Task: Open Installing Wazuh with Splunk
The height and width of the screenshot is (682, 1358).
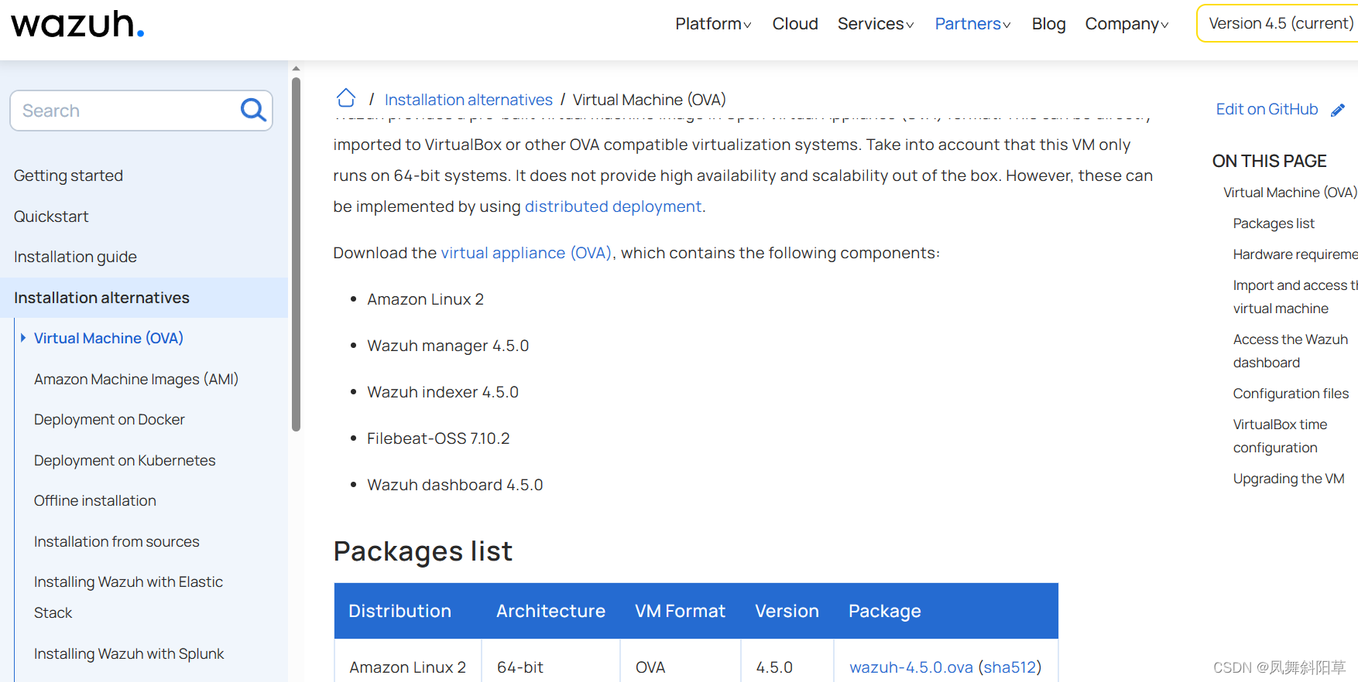Action: click(129, 653)
